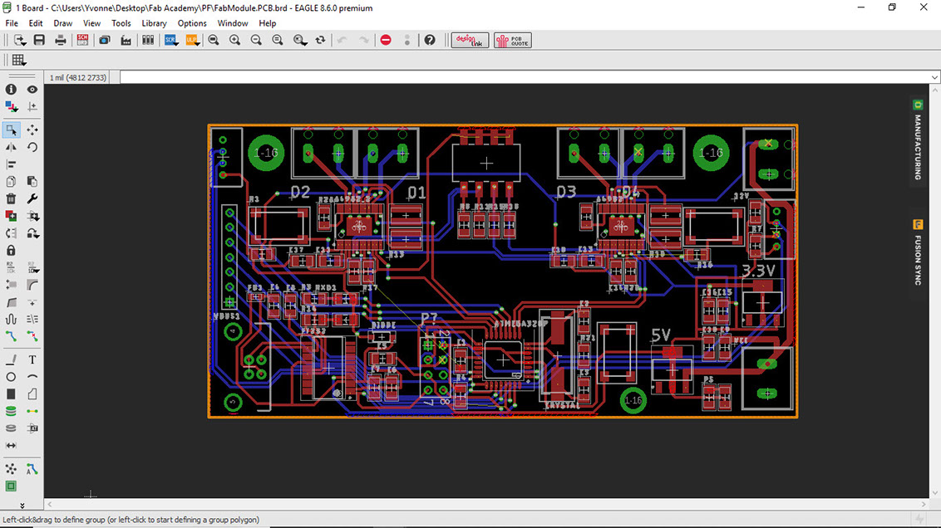This screenshot has height=528, width=941.
Task: Select the Rotate tool
Action: point(32,147)
